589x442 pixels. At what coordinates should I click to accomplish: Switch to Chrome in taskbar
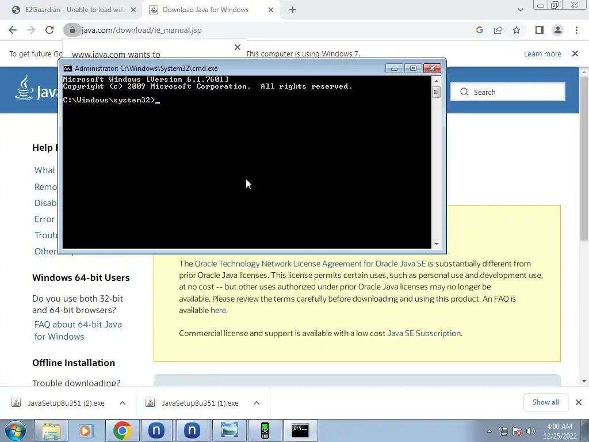[x=122, y=430]
